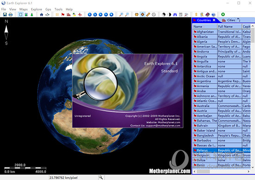Select the highlighted Belarus row
Image resolution: width=255 pixels, height=180 pixels.
222,150
